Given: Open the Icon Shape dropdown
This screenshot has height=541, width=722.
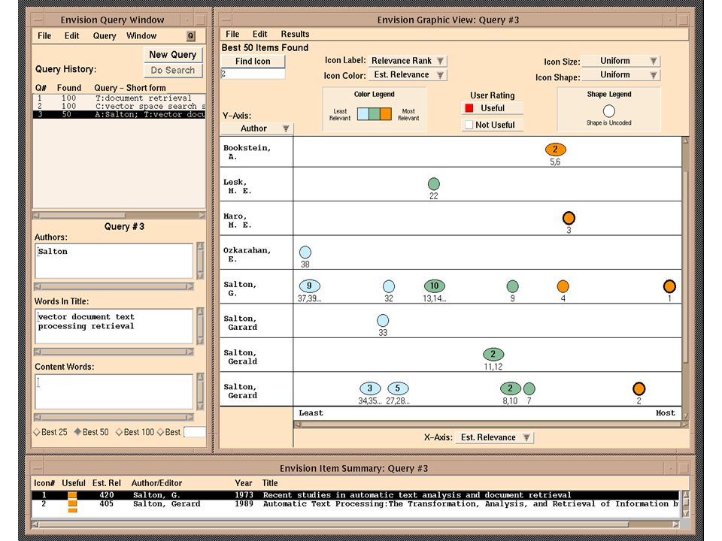Looking at the screenshot, I should [620, 75].
